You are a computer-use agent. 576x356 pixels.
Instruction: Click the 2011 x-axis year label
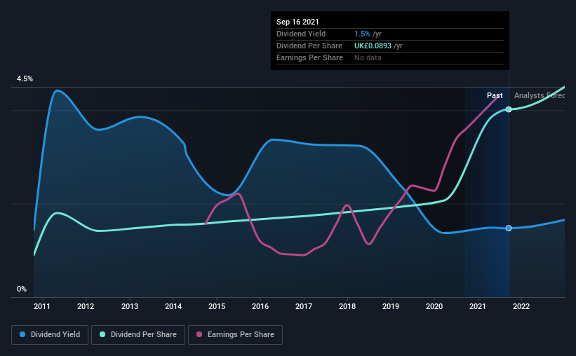pos(42,306)
